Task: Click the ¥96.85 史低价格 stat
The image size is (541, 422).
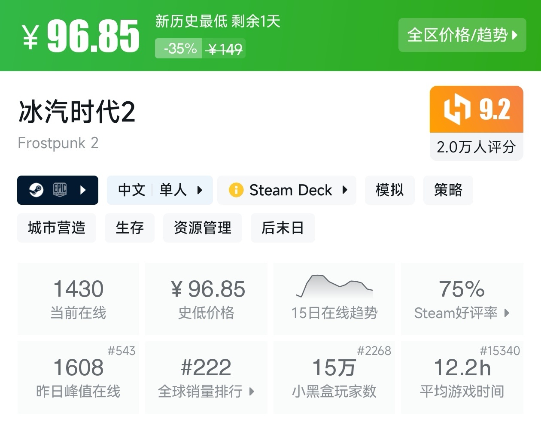Action: (x=206, y=299)
